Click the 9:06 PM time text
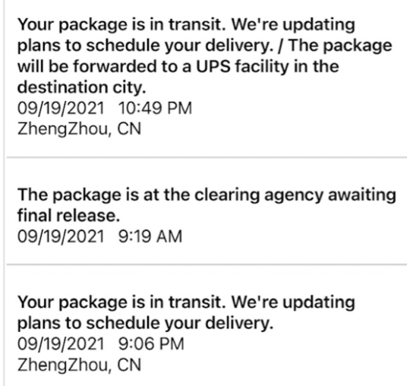Screen dimensions: 407x386 pos(151,343)
